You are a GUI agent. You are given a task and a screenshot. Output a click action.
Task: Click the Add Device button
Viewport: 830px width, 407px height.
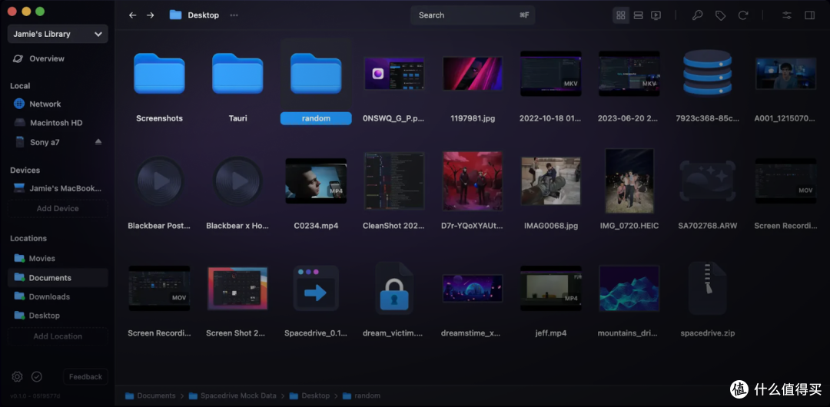coord(58,209)
